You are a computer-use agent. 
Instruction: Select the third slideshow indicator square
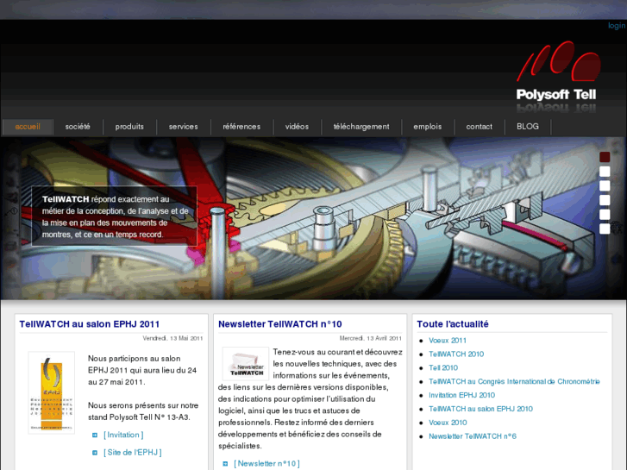click(x=605, y=186)
